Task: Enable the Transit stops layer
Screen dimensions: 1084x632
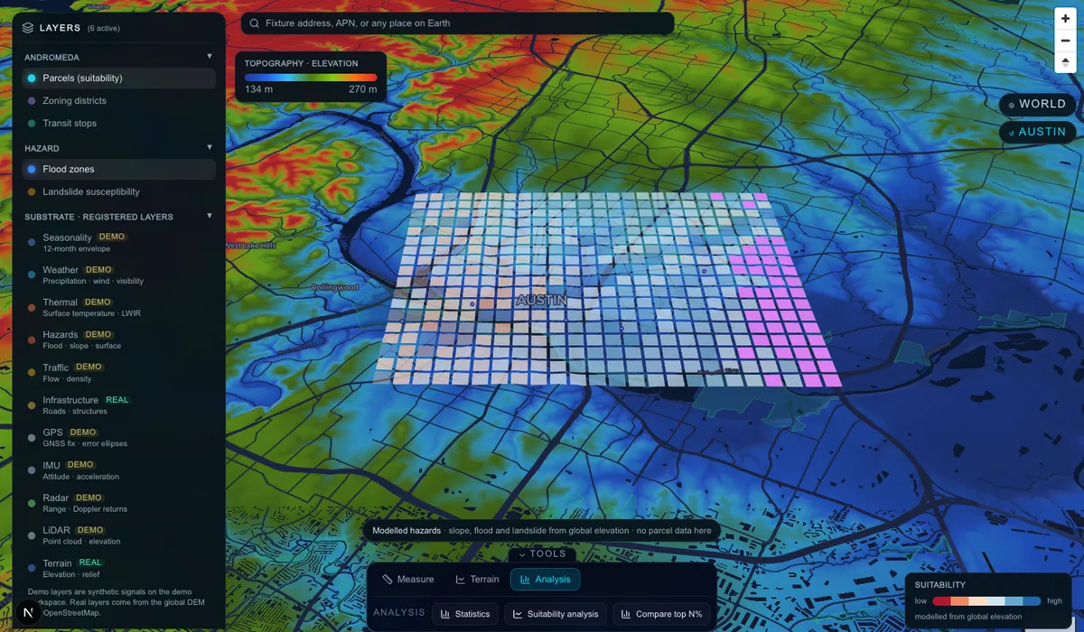Action: 118,124
